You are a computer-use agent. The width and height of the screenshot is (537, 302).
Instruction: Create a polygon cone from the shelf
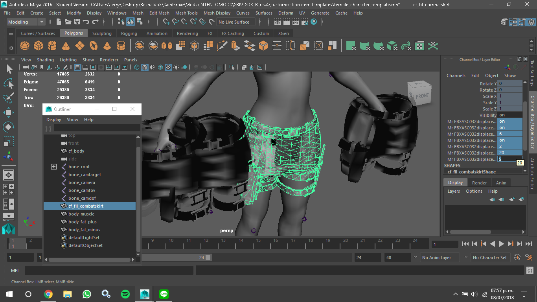(x=66, y=46)
